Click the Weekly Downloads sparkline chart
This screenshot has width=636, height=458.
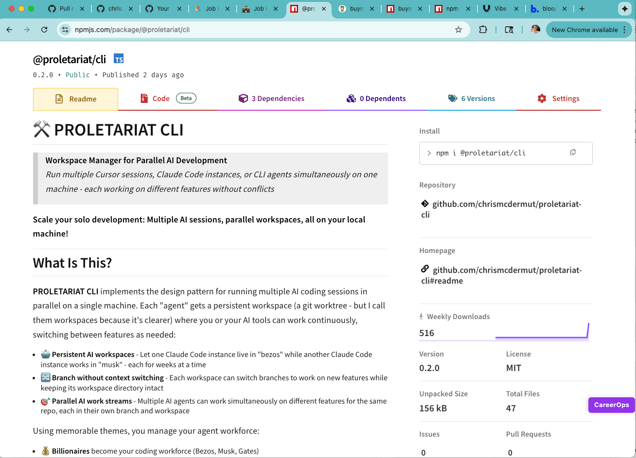coord(542,331)
